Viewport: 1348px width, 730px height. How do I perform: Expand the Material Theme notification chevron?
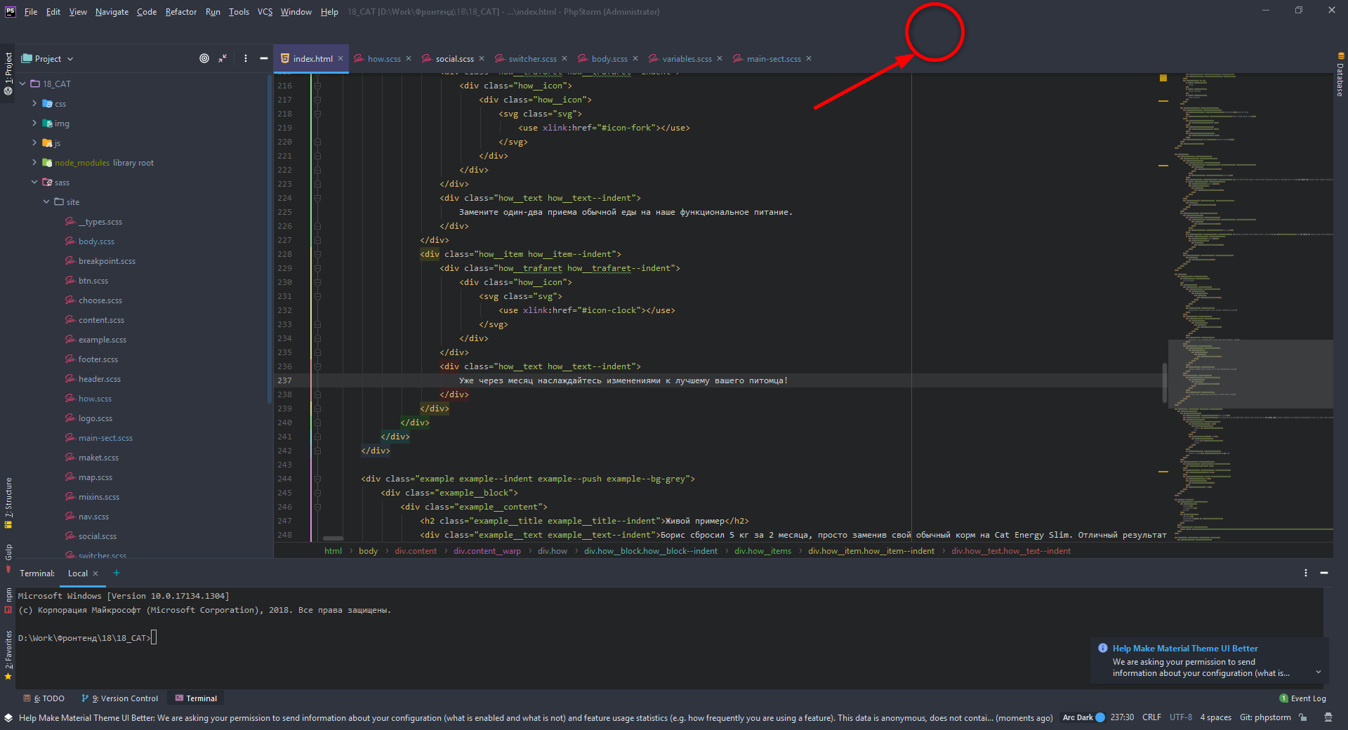tap(1319, 672)
